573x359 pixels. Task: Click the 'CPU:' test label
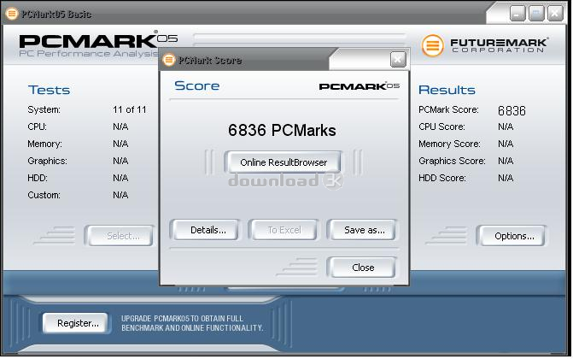point(37,127)
